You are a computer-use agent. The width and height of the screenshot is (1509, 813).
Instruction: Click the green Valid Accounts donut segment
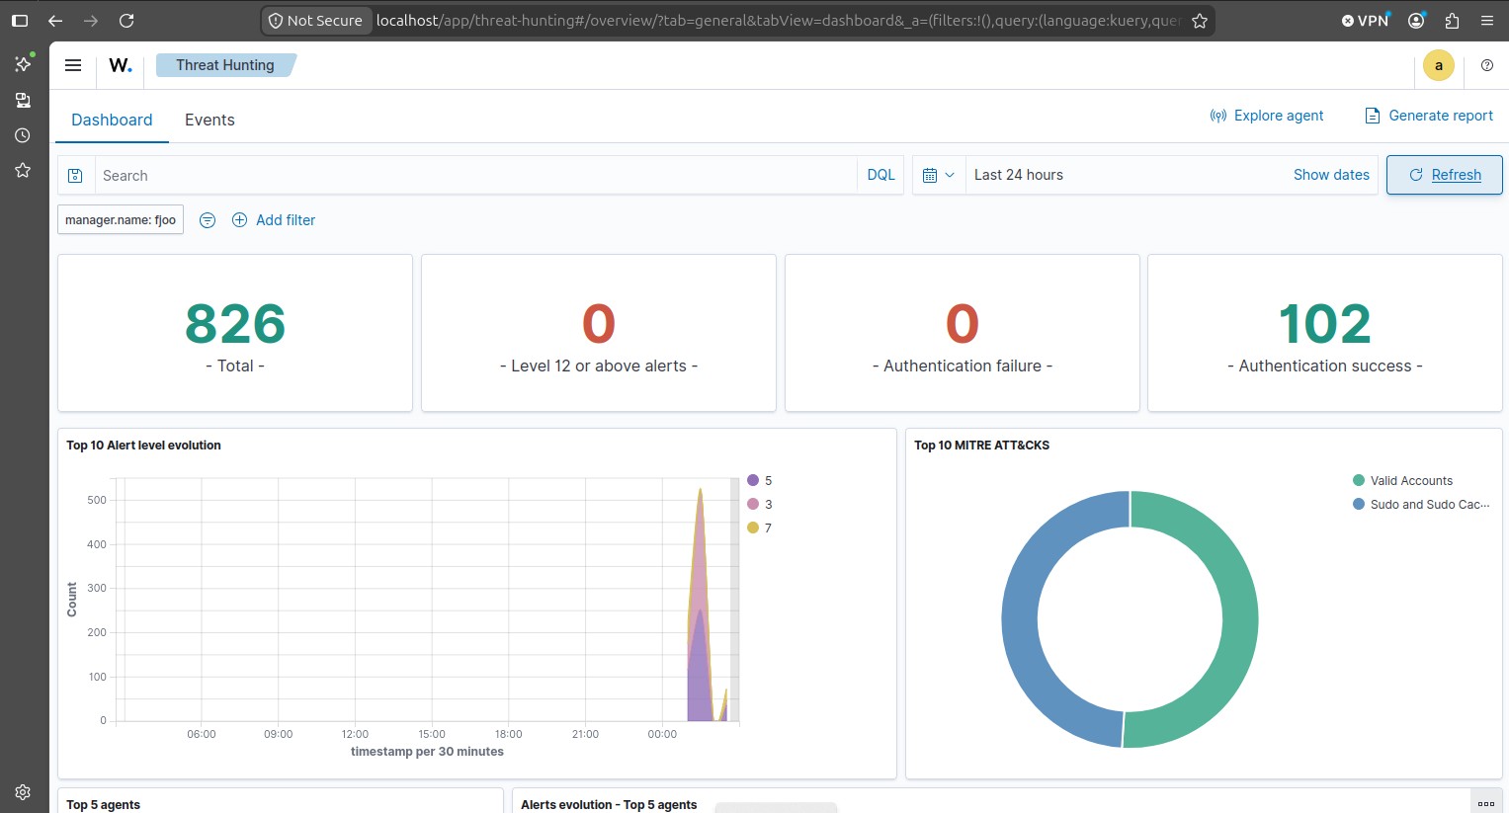coord(1240,619)
